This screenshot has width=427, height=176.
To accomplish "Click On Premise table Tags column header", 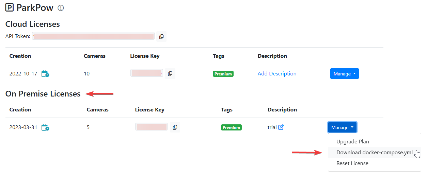I will [x=227, y=109].
